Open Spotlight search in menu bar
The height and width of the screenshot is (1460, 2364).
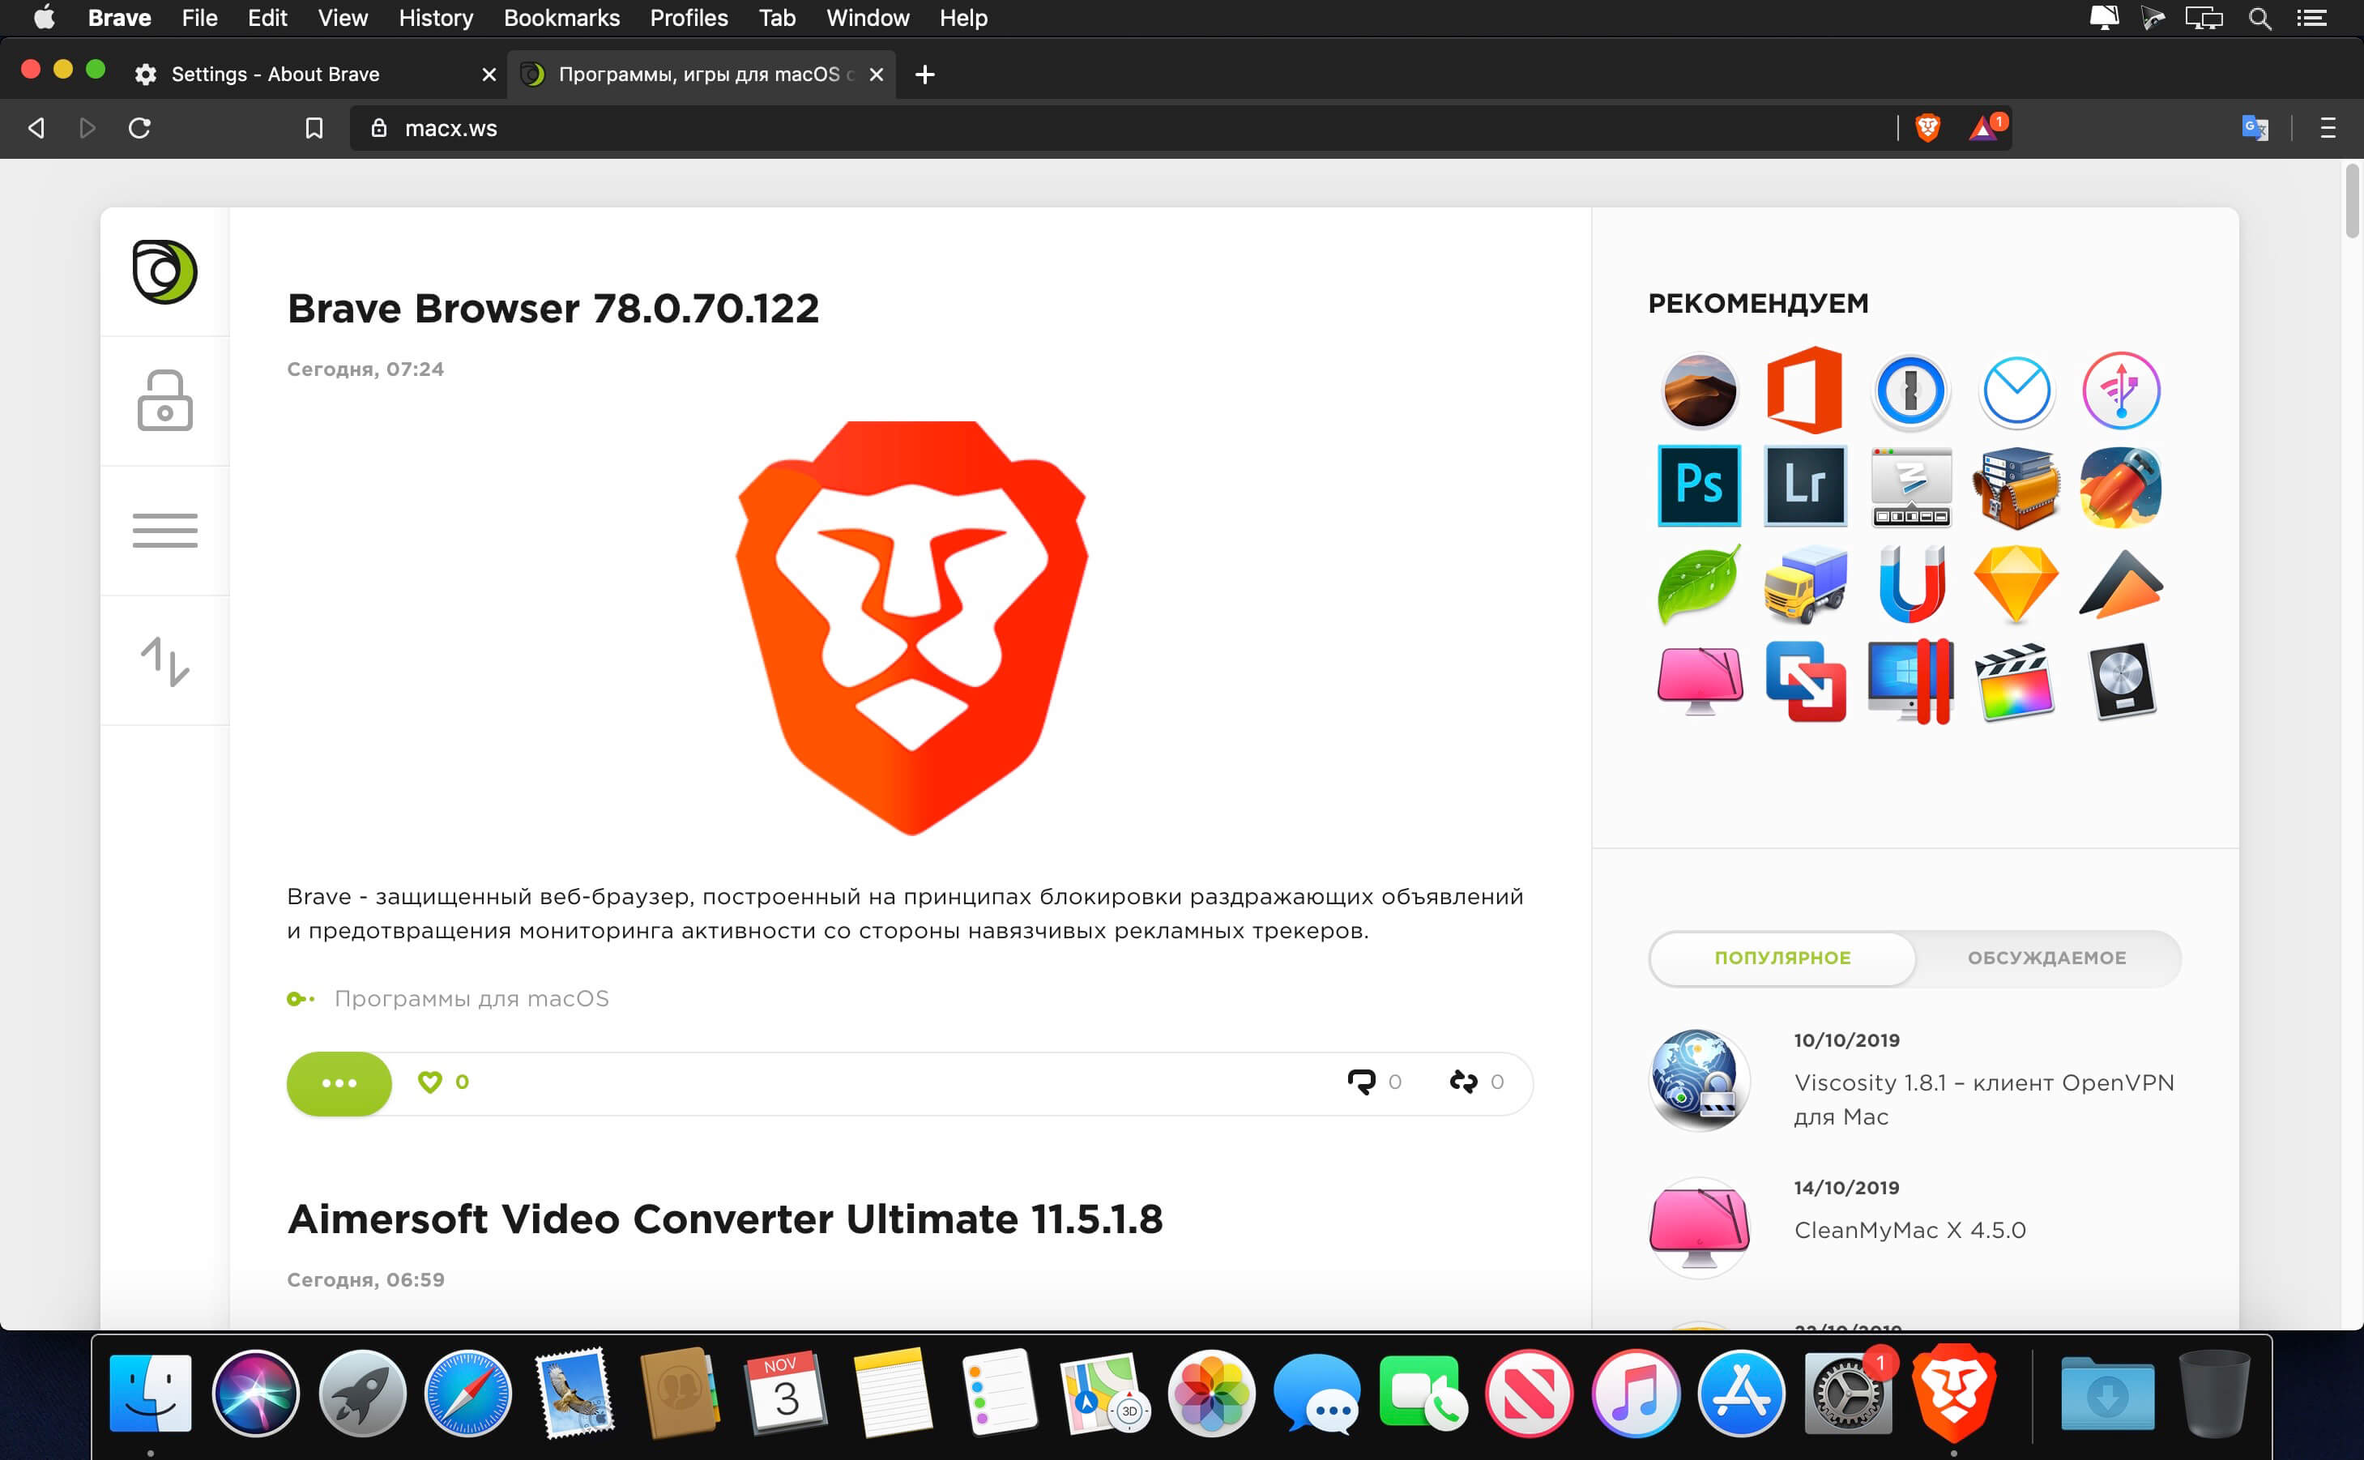(x=2259, y=19)
